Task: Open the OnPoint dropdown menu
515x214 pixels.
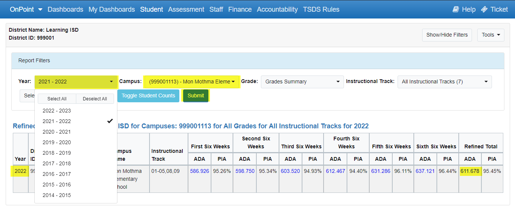Action: tap(26, 9)
